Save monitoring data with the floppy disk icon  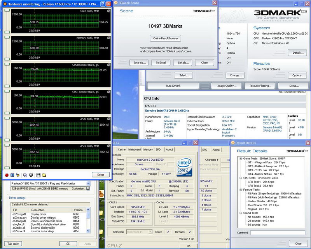(38, 175)
